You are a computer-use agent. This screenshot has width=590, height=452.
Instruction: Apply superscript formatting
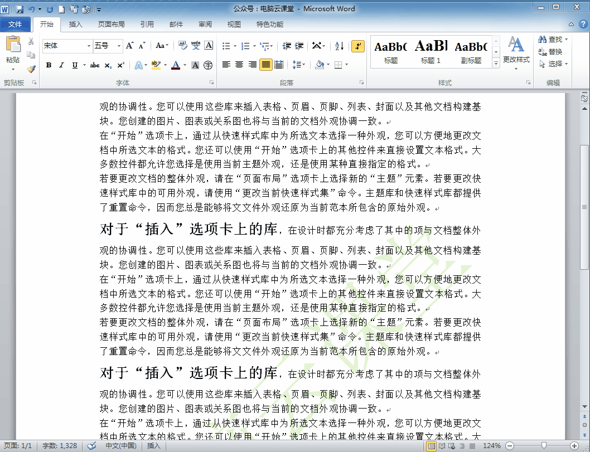[x=121, y=65]
